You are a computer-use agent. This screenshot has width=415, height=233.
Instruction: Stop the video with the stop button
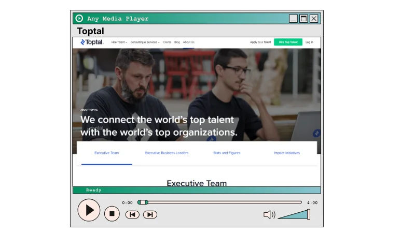(x=112, y=214)
